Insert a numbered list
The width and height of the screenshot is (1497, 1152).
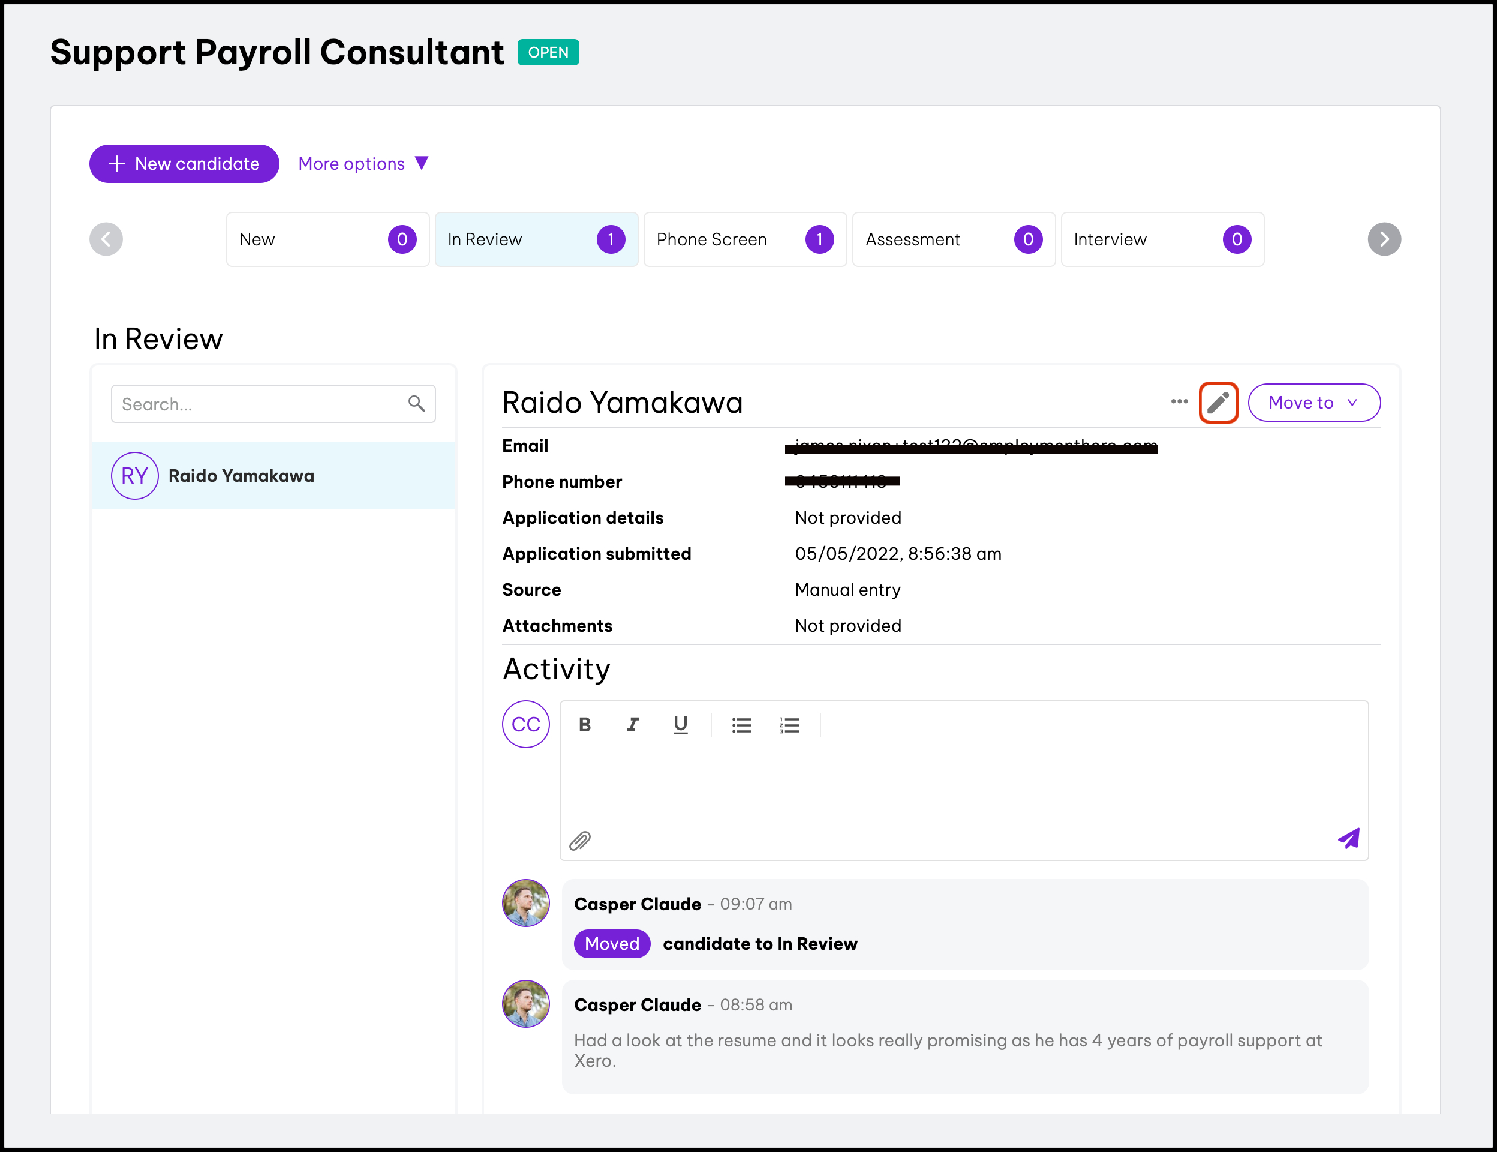click(x=789, y=725)
